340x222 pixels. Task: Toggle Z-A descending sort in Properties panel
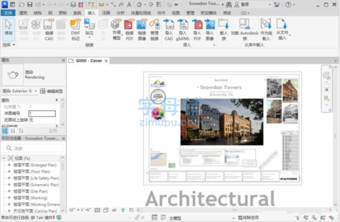(21, 131)
